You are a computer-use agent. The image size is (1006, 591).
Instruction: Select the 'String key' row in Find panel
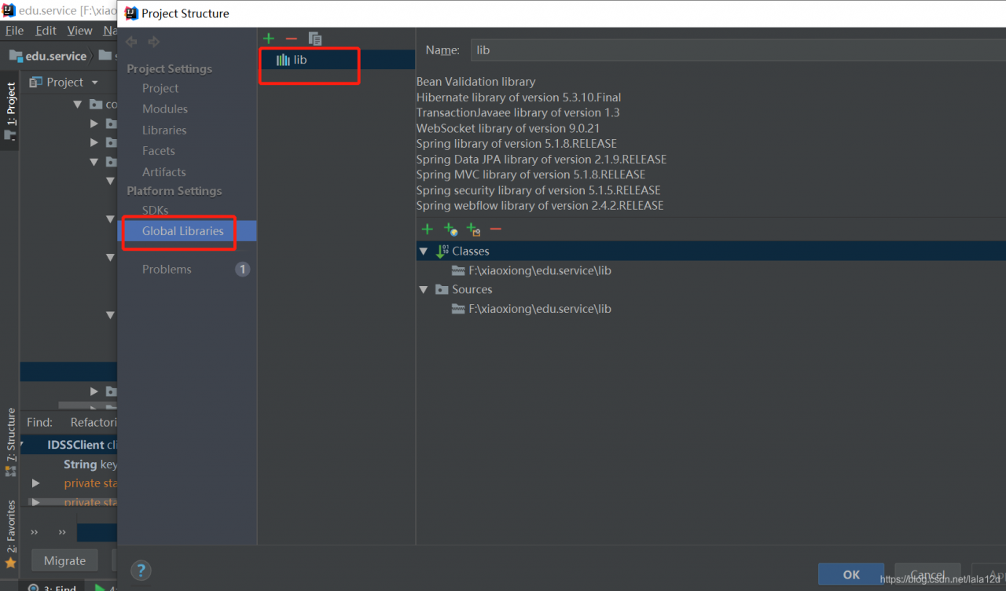tap(68, 464)
